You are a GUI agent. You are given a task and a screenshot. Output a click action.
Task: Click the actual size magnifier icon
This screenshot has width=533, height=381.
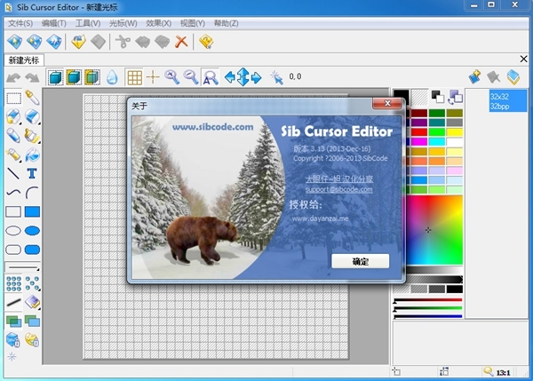(x=210, y=77)
